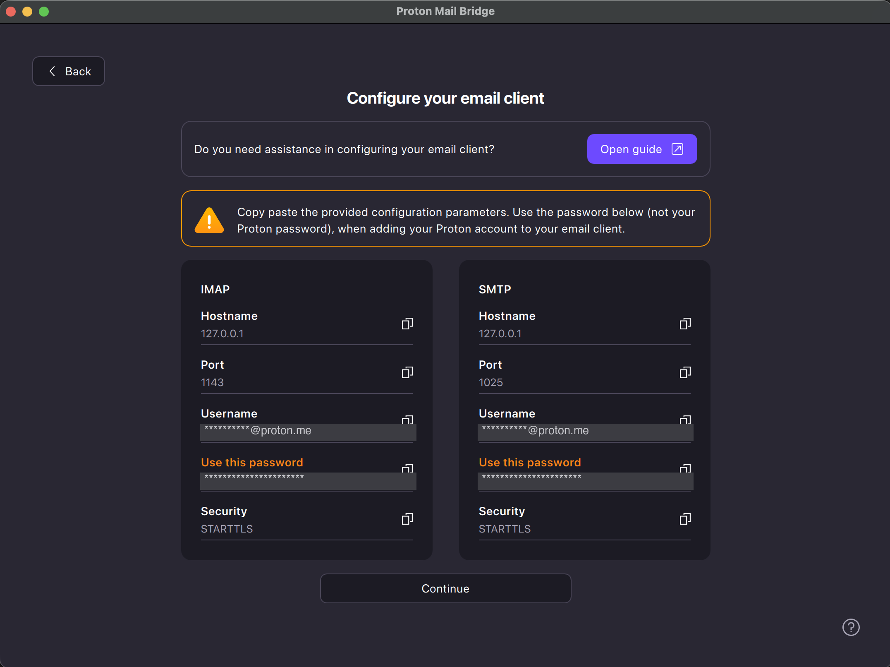890x667 pixels.
Task: Copy the SMTP security setting
Action: pyautogui.click(x=685, y=519)
